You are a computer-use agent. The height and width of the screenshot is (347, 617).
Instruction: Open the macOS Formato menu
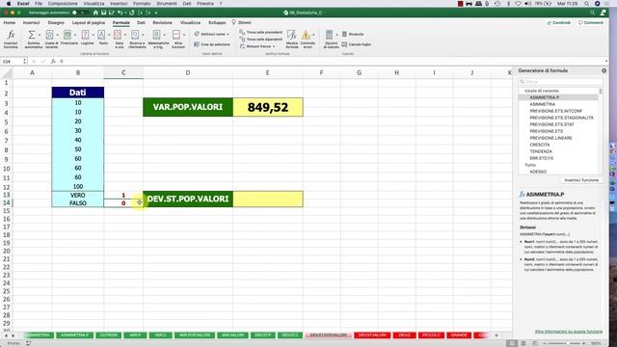click(x=142, y=4)
